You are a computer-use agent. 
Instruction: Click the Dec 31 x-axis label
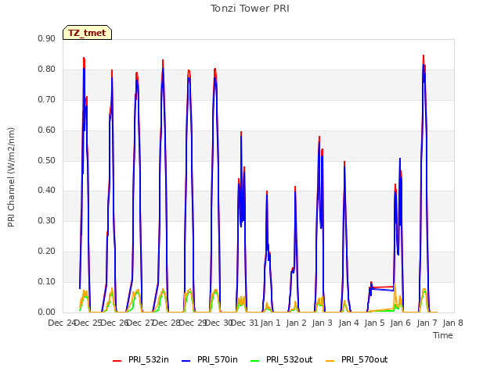click(x=245, y=323)
